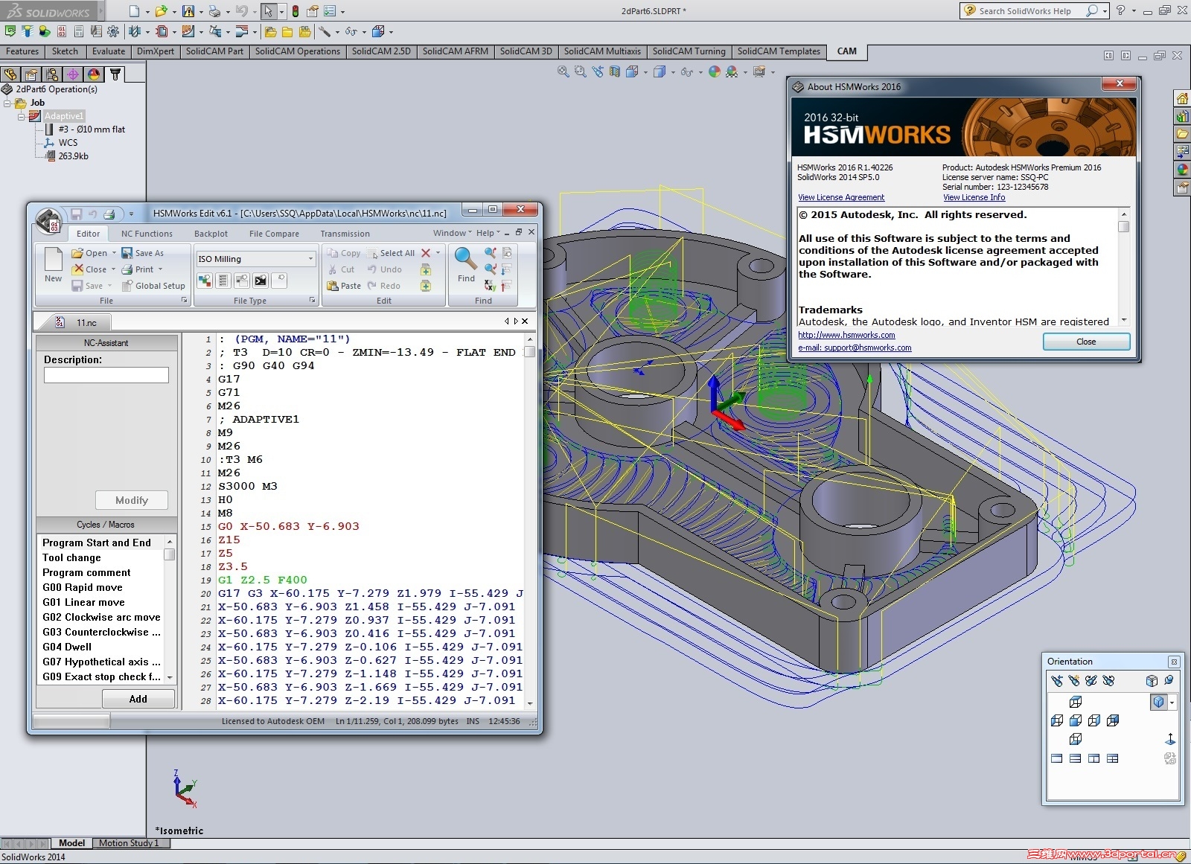
Task: Click the Global Setup icon
Action: click(127, 286)
